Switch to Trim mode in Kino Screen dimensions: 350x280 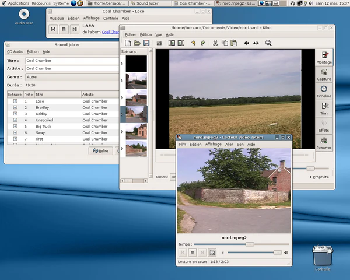click(324, 109)
